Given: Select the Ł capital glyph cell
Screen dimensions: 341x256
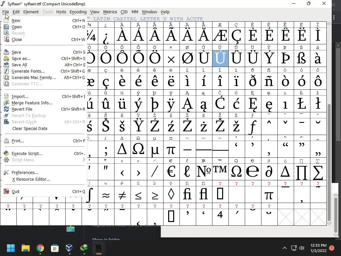Looking at the screenshot, I should [302, 104].
